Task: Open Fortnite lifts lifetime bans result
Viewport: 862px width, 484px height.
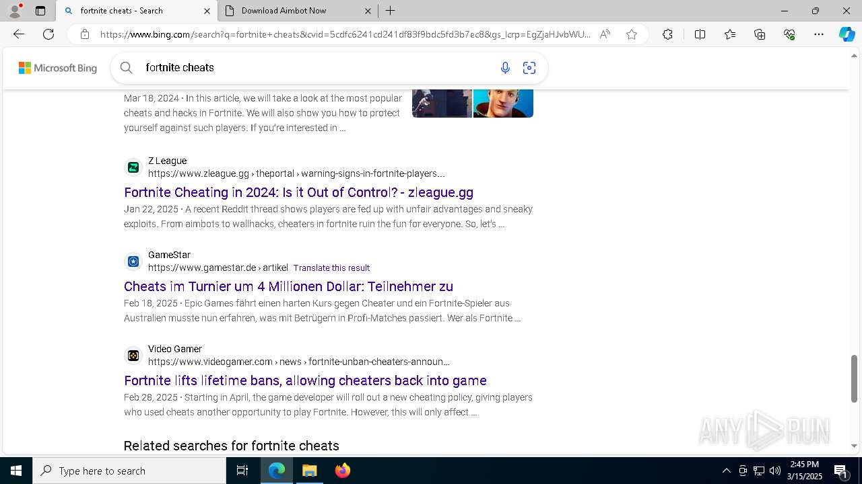Action: [x=305, y=380]
